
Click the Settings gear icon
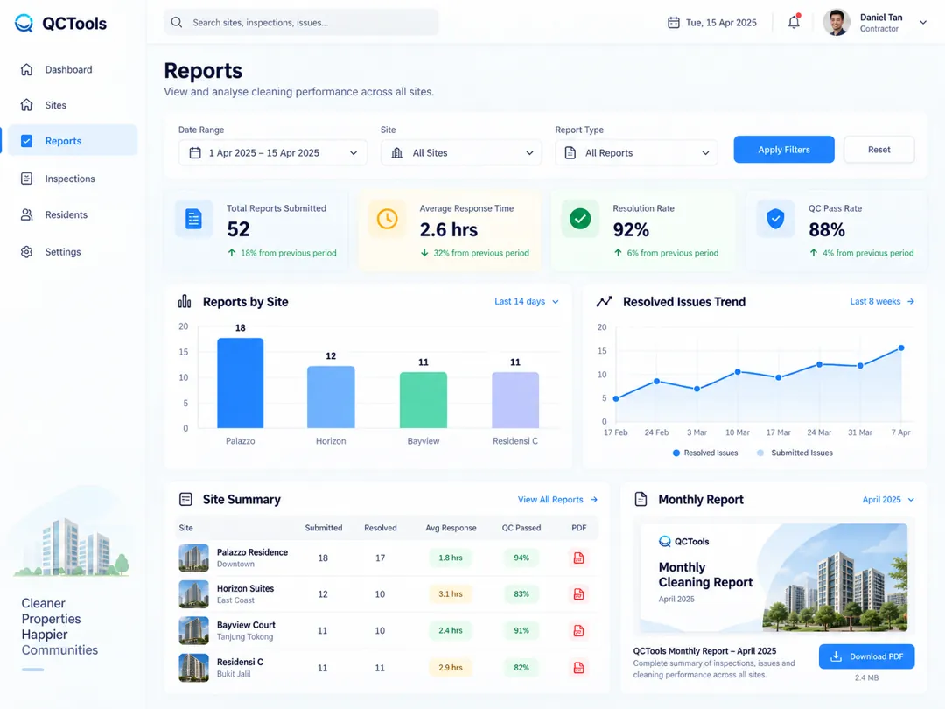26,252
